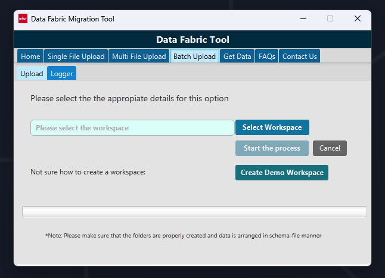Select the Upload sub-tab
The height and width of the screenshot is (278, 385).
coord(32,73)
